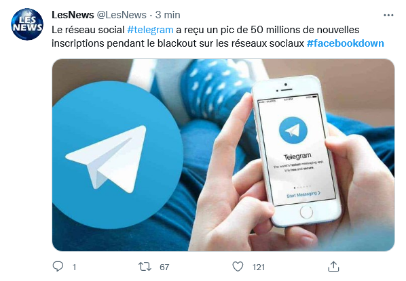Click the bold LesNews display name
The image size is (406, 281).
pyautogui.click(x=73, y=15)
